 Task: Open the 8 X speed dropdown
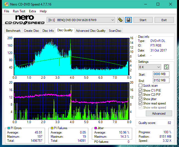[x=150, y=67]
